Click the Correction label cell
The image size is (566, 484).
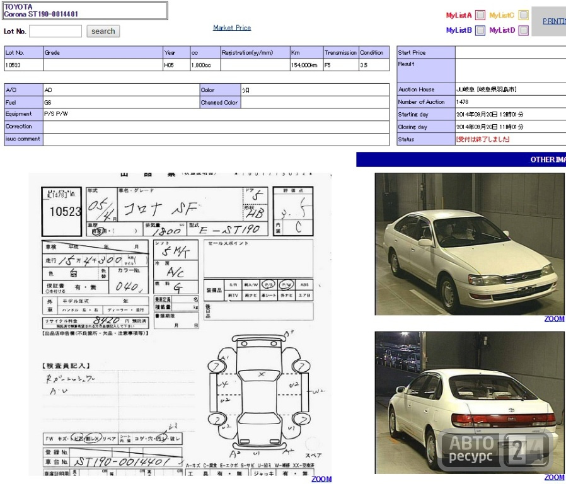pyautogui.click(x=23, y=127)
